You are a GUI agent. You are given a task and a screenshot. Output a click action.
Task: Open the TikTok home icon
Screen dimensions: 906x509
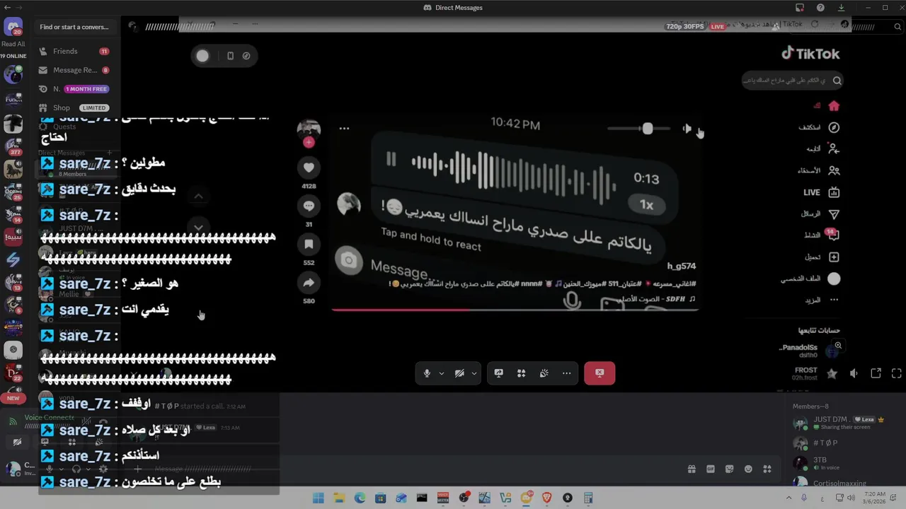[x=834, y=106]
